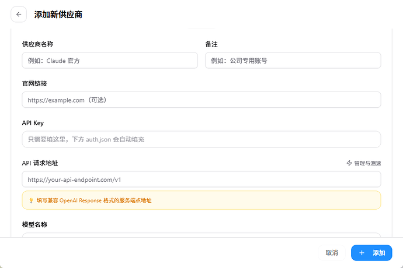Click the lightning icon beside 管理与测速

pos(349,163)
